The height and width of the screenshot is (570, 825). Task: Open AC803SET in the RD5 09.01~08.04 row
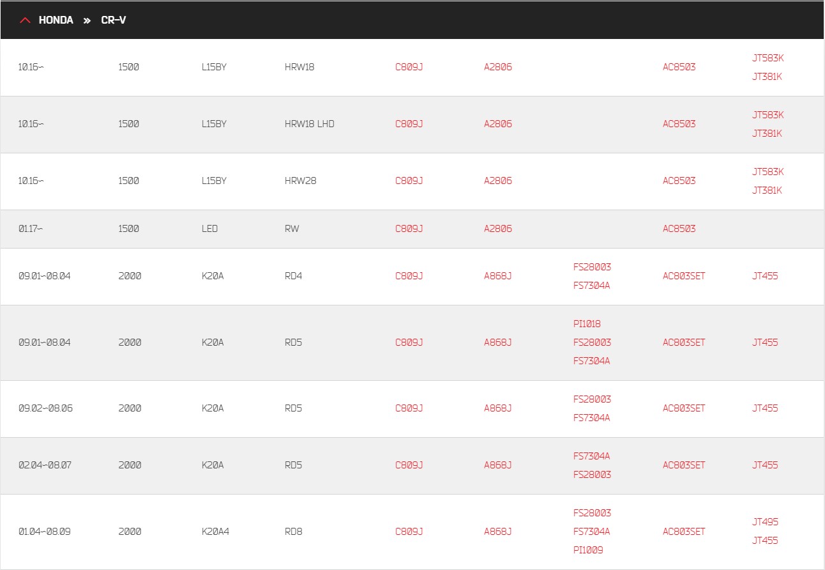coord(684,343)
